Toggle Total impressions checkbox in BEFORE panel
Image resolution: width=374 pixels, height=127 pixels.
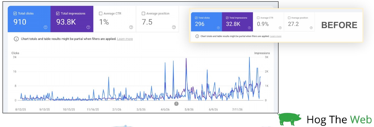(x=228, y=18)
